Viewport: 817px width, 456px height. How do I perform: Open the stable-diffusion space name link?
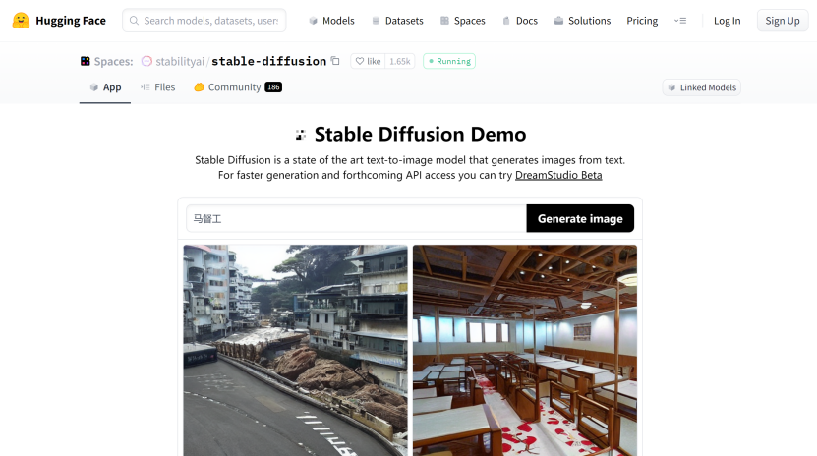tap(268, 62)
